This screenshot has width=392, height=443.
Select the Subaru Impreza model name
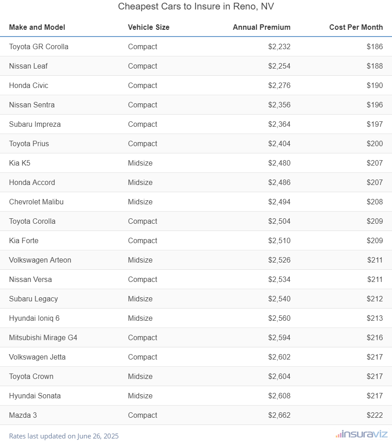click(35, 124)
